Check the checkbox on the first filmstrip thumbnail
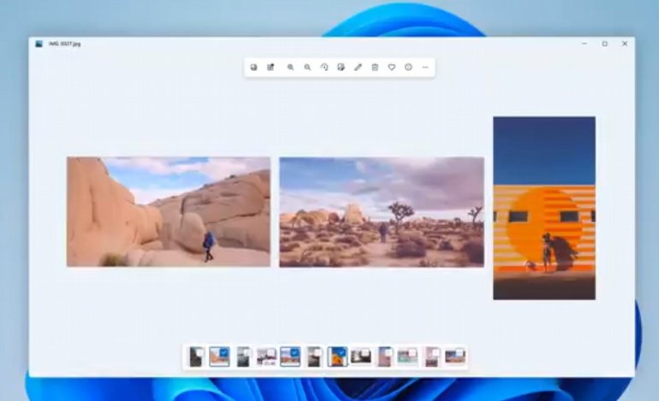The image size is (659, 401). tap(200, 353)
